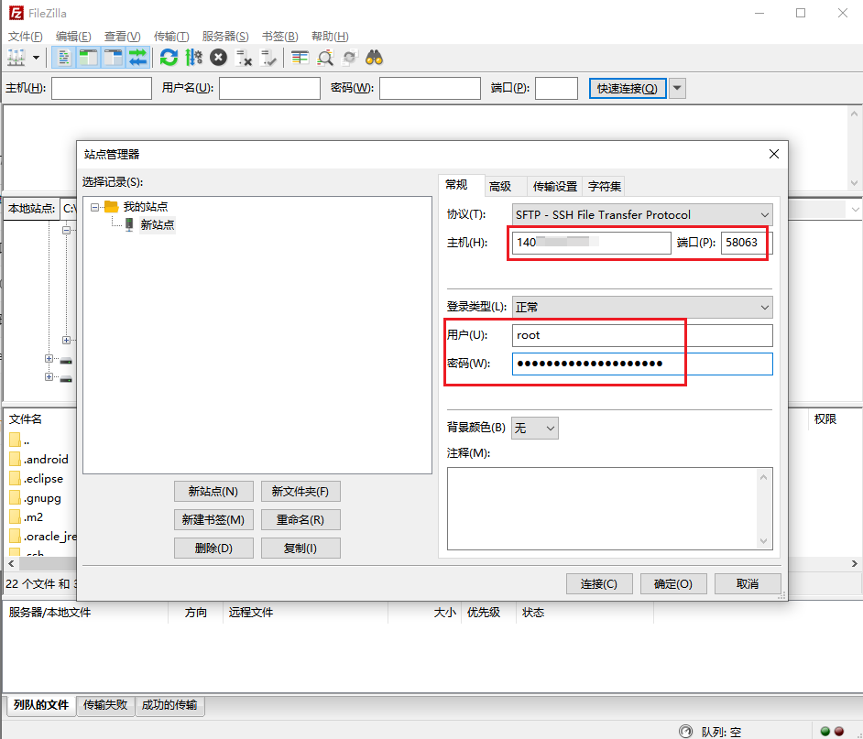Viewport: 863px width, 739px height.
Task: Click quickconnect 用户名(U) input field
Action: click(269, 88)
